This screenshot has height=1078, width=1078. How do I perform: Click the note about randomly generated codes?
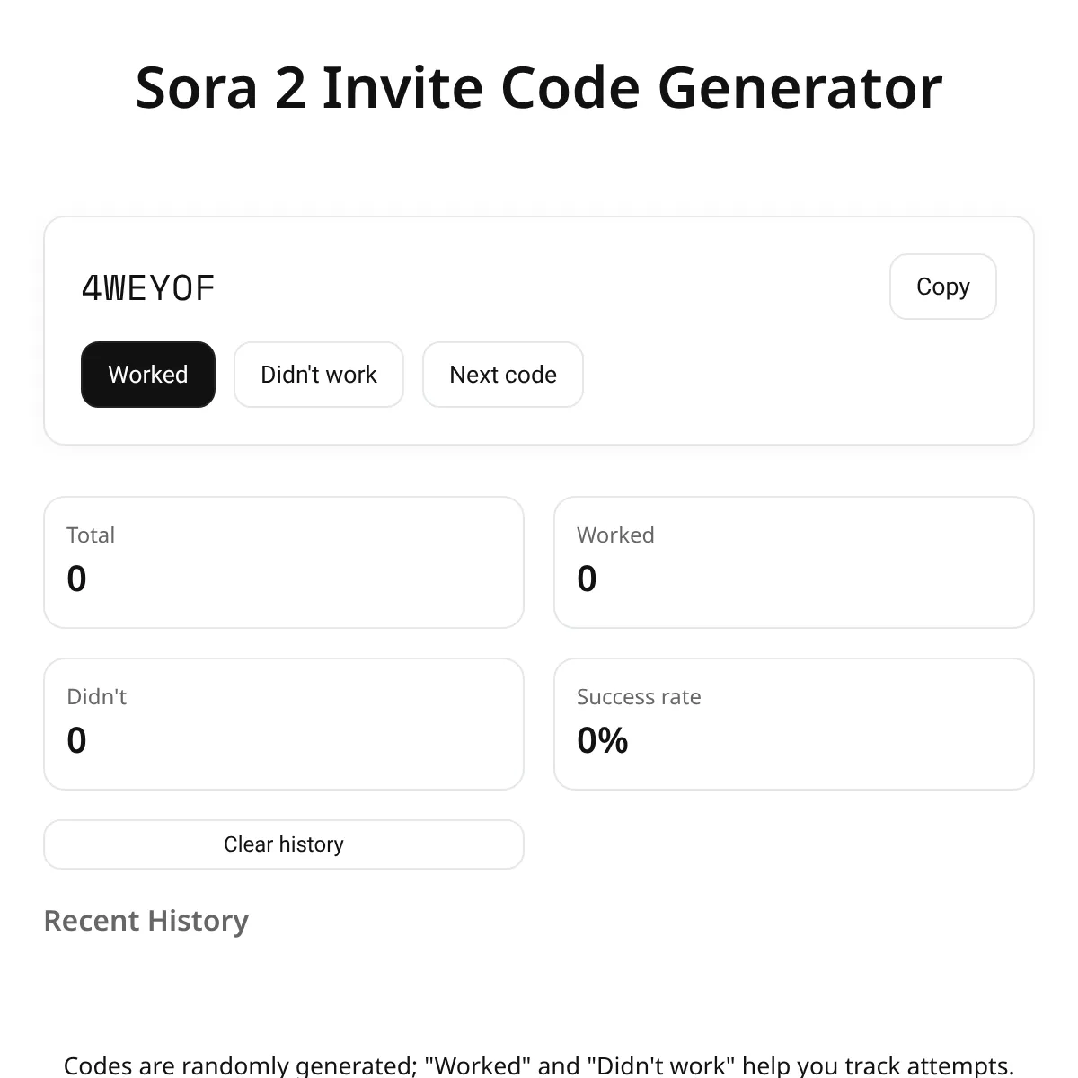539,1065
